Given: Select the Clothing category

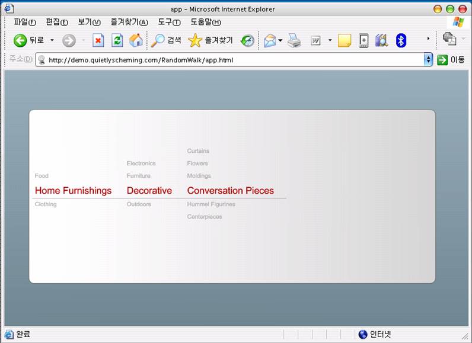Looking at the screenshot, I should (x=46, y=204).
